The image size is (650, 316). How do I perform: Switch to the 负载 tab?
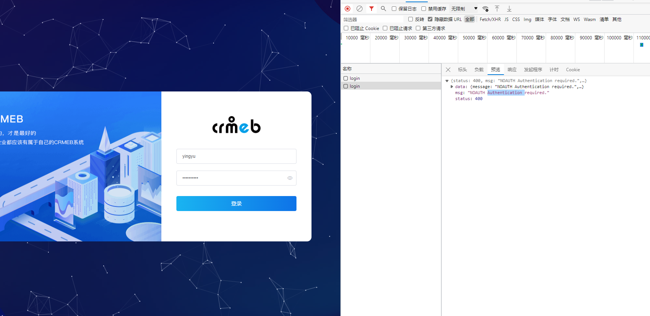pos(479,70)
